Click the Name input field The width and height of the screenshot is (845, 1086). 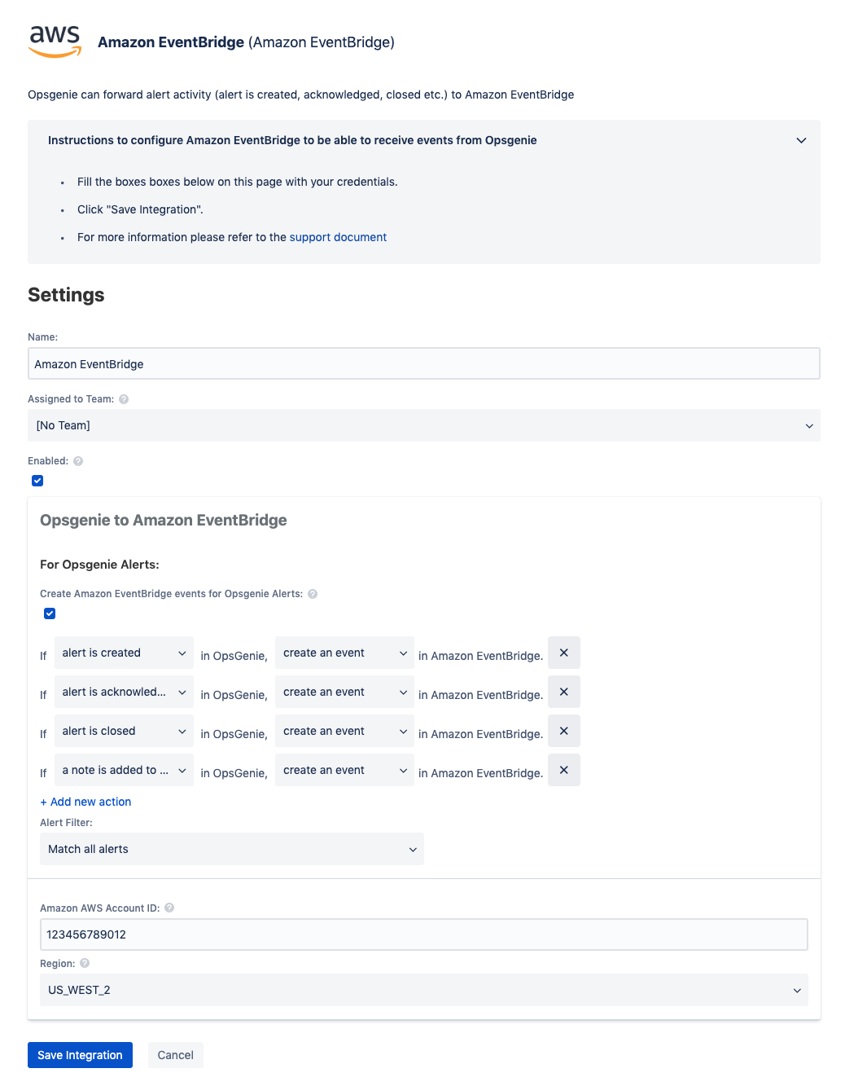point(424,364)
